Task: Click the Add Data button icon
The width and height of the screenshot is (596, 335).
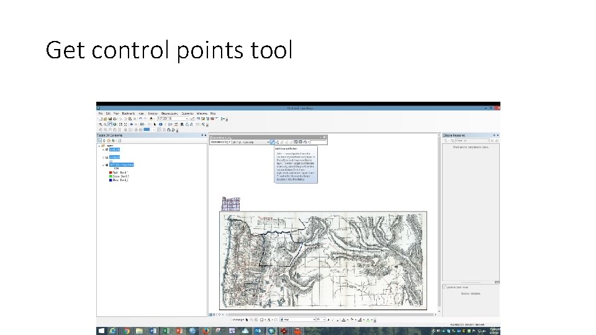Action: pos(151,119)
